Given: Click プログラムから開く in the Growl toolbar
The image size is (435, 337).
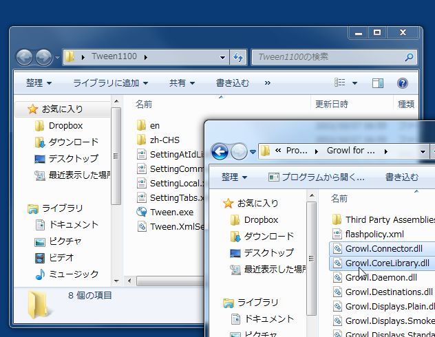Looking at the screenshot, I should click(316, 177).
